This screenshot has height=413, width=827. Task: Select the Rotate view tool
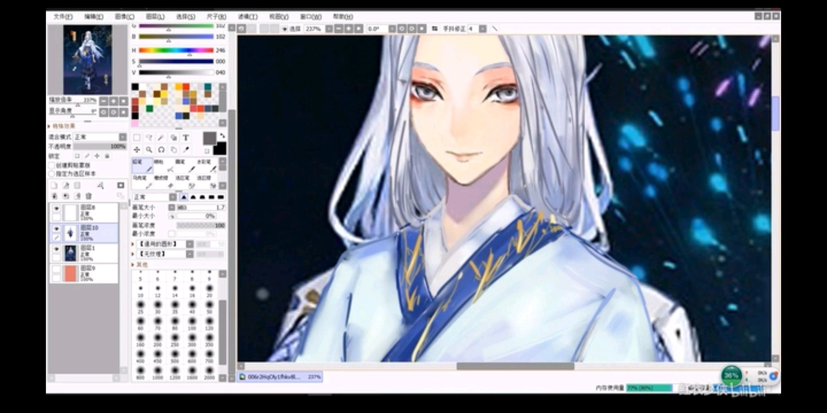(x=161, y=150)
